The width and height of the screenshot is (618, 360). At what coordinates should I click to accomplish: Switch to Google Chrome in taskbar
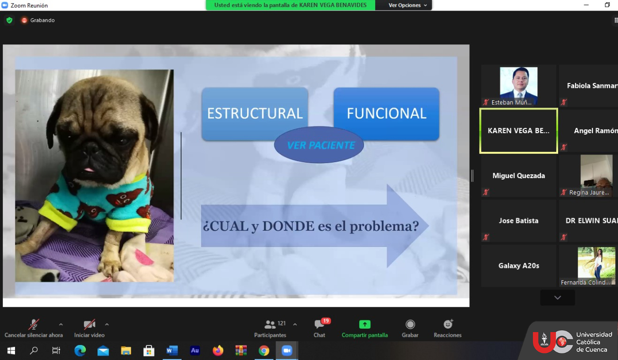[264, 351]
